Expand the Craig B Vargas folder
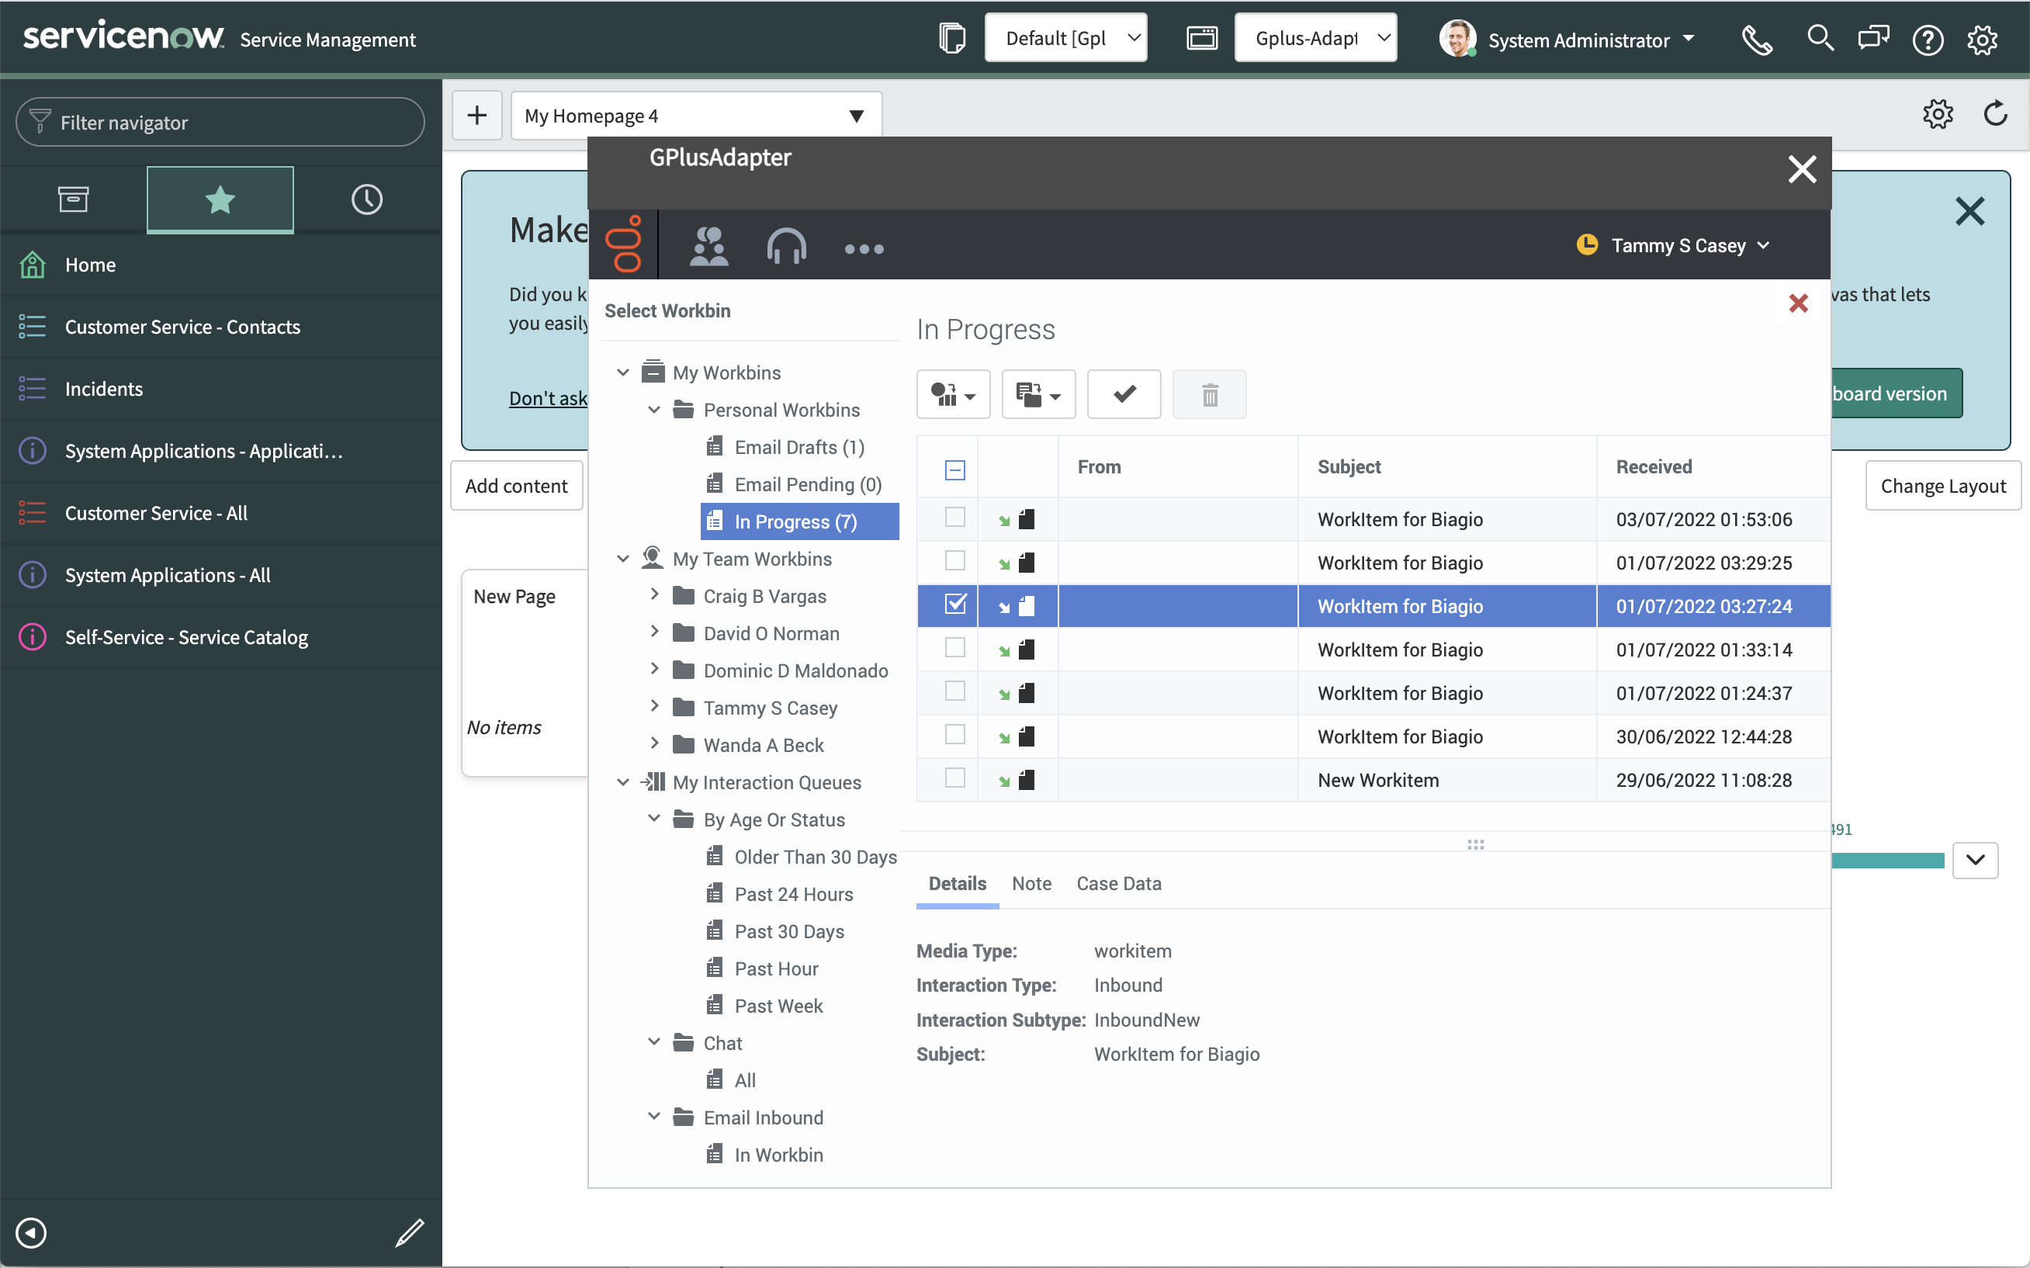 pyautogui.click(x=654, y=594)
